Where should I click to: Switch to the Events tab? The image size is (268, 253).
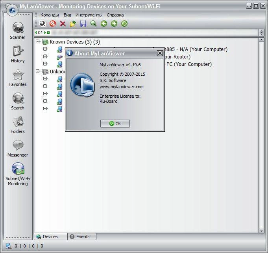(82, 237)
